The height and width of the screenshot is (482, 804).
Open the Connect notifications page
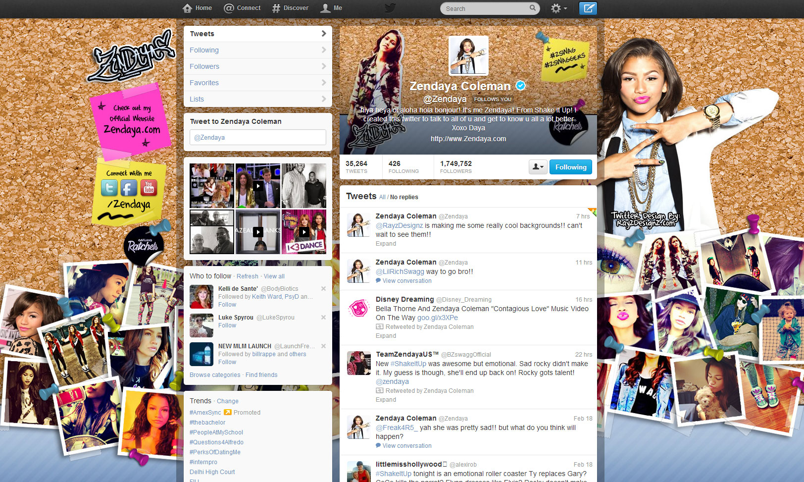click(242, 8)
